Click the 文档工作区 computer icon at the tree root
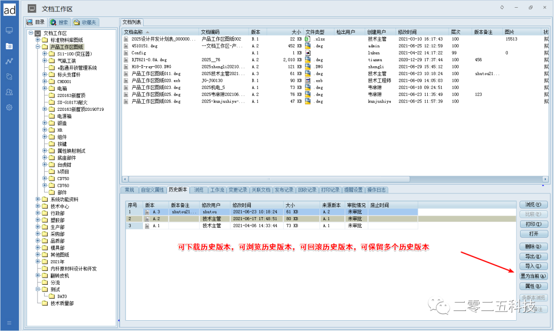The height and width of the screenshot is (331, 554). [x=38, y=33]
